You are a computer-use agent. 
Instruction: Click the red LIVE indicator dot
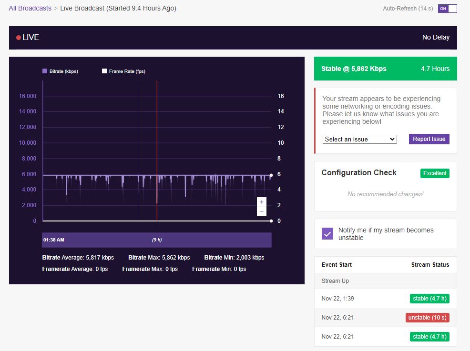[x=19, y=38]
